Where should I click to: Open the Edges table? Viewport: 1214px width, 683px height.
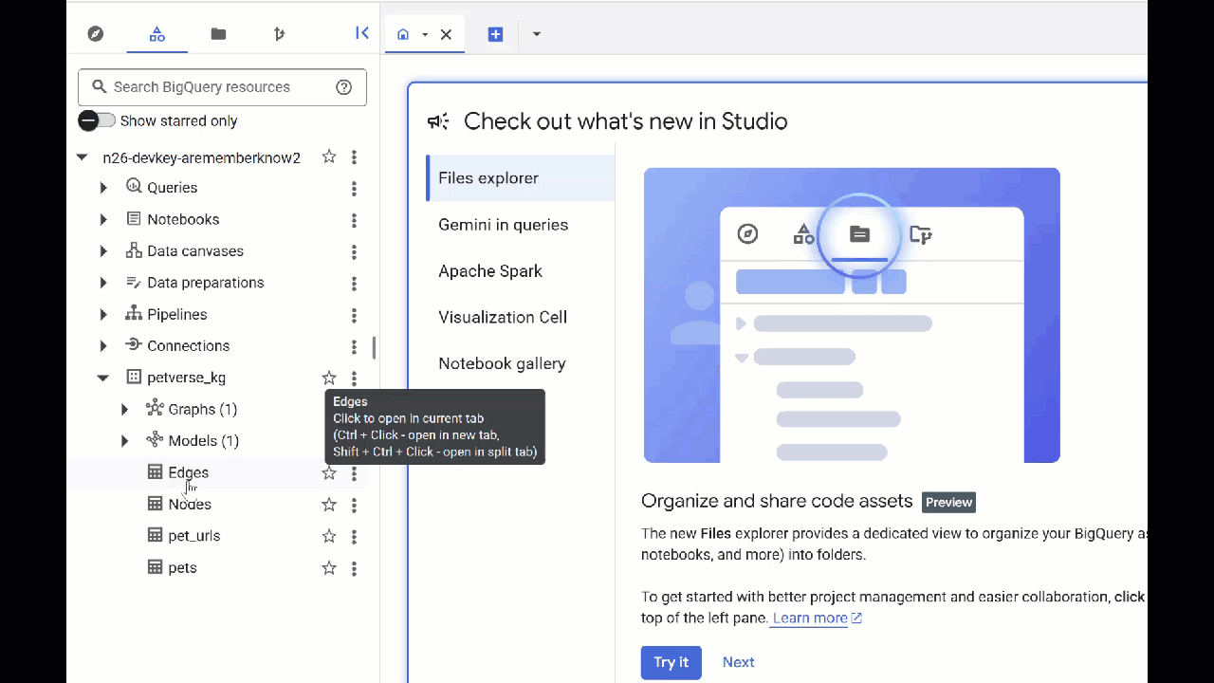click(189, 472)
